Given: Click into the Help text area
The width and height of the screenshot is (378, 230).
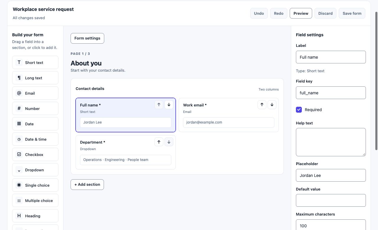Looking at the screenshot, I should 331,142.
